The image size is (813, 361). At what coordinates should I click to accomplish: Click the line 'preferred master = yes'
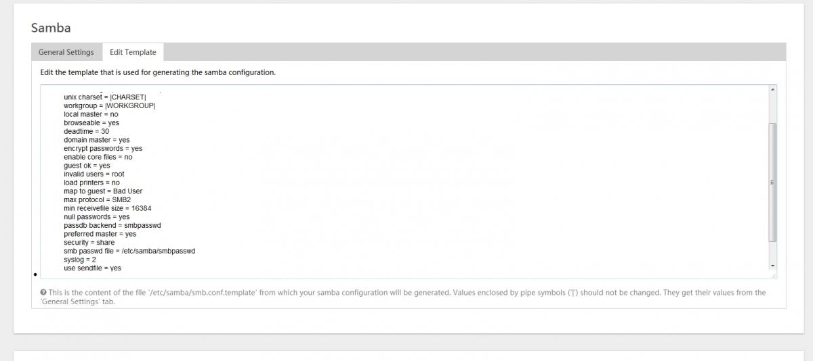[x=100, y=234]
